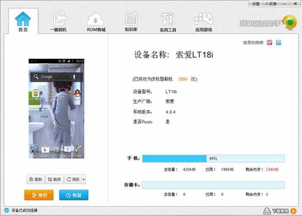Click the 手机 storage usage bar
Image resolution: width=302 pixels, height=216 pixels.
click(x=213, y=158)
